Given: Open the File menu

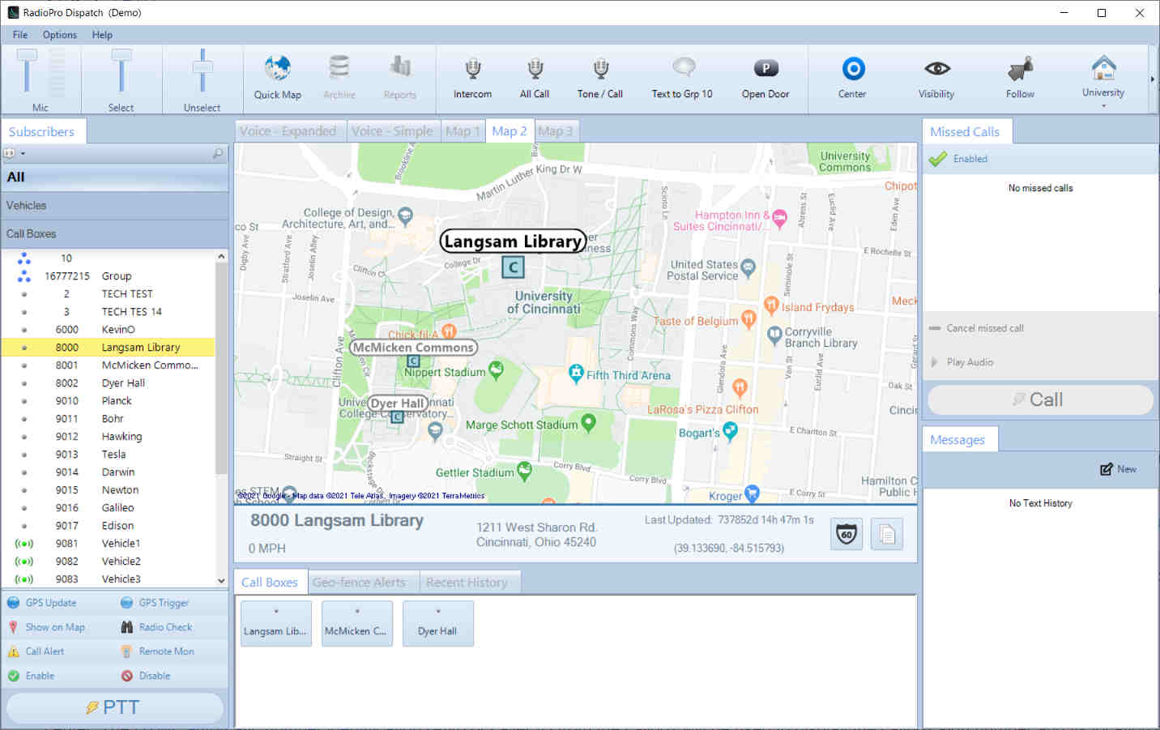Looking at the screenshot, I should pyautogui.click(x=20, y=35).
